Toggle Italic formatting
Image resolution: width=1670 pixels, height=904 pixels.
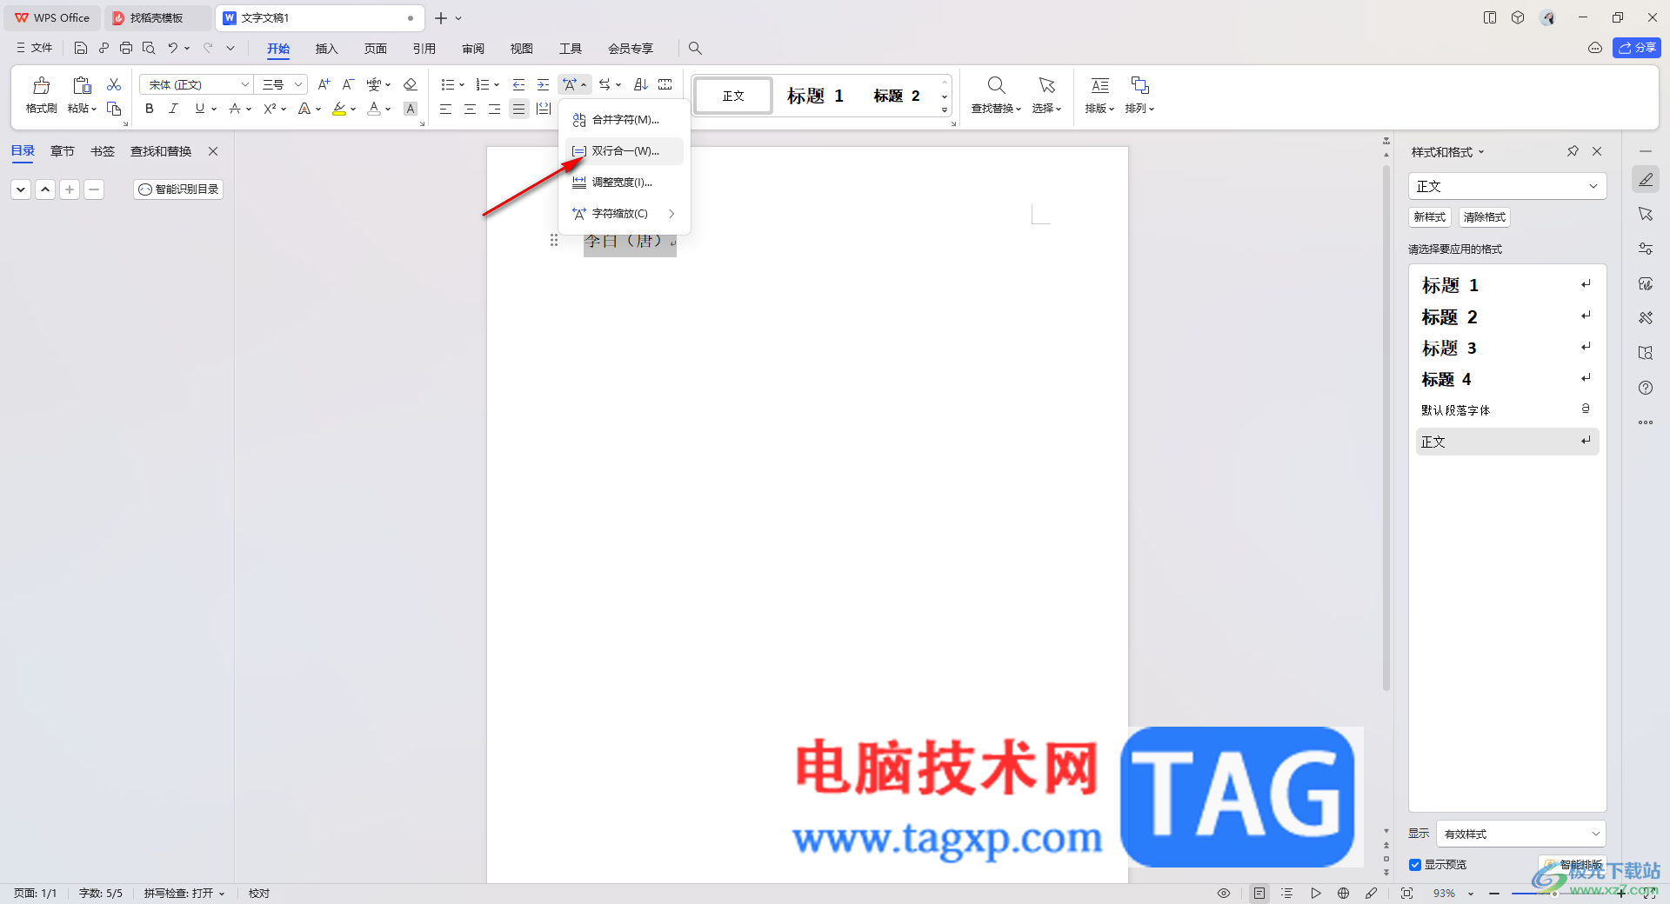pyautogui.click(x=173, y=109)
